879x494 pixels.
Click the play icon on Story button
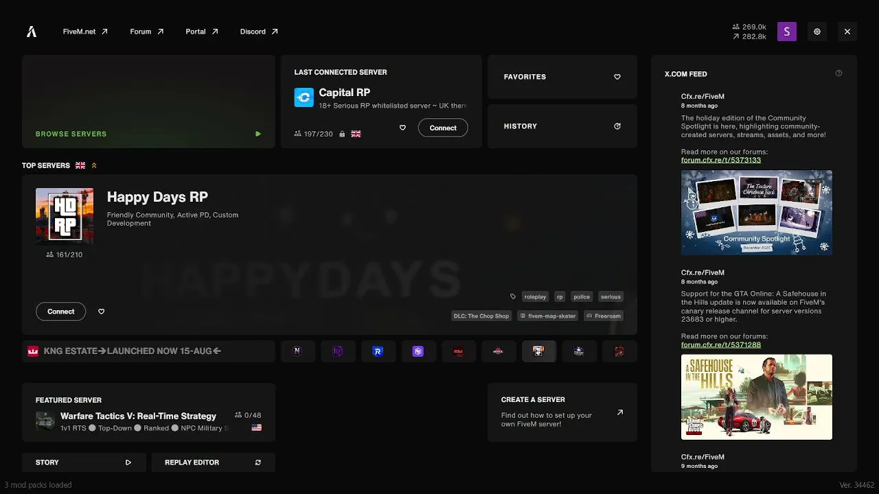pyautogui.click(x=128, y=462)
